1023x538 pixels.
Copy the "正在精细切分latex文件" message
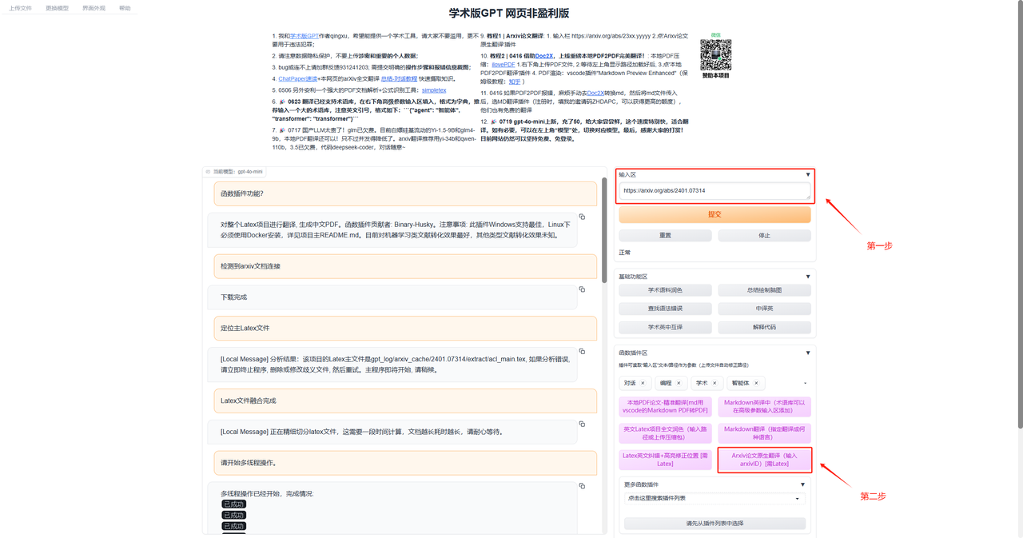tap(582, 424)
